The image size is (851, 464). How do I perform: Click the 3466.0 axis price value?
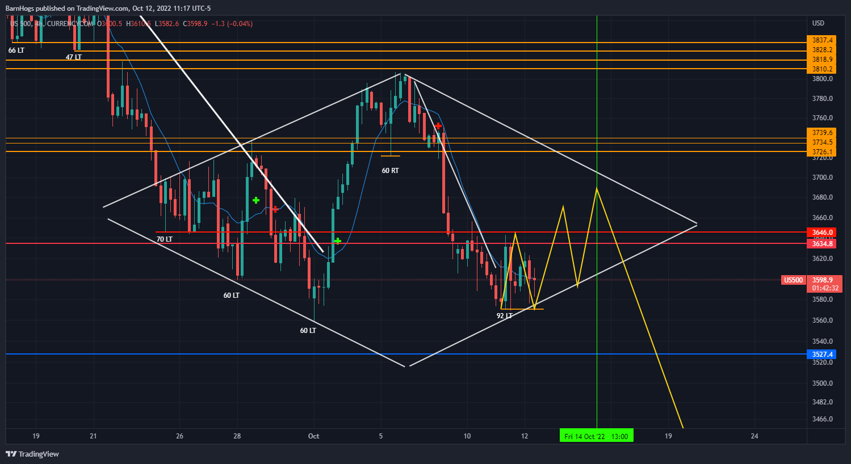pyautogui.click(x=823, y=419)
